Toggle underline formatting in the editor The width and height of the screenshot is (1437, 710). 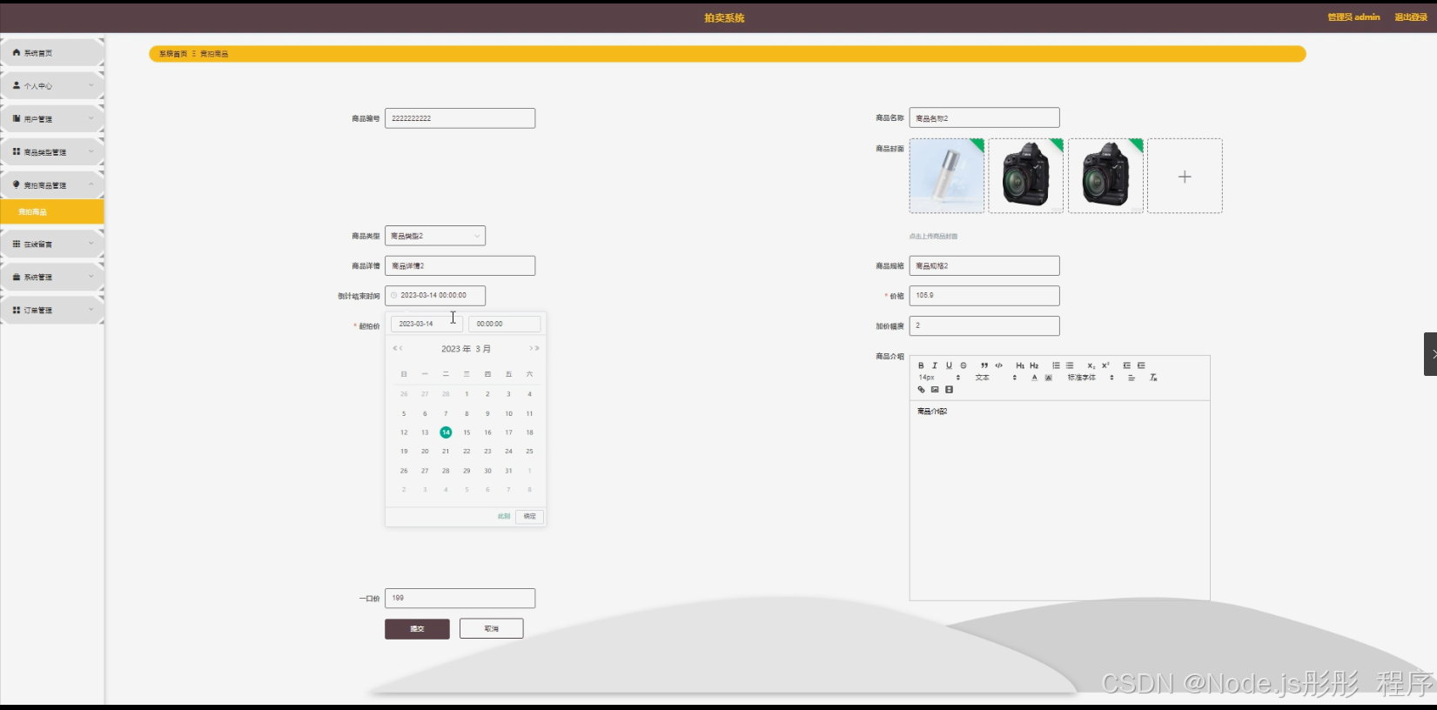(949, 365)
